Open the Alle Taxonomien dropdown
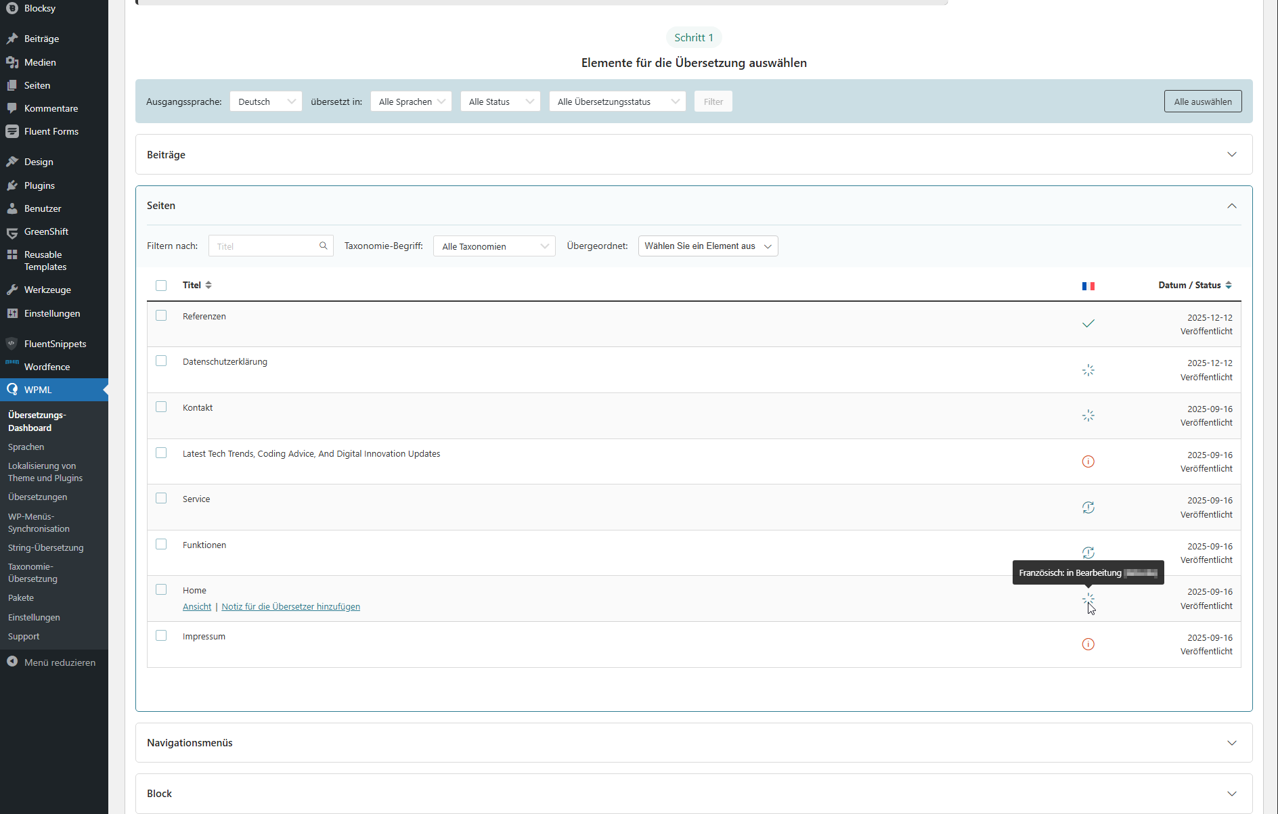Image resolution: width=1278 pixels, height=814 pixels. [x=494, y=246]
